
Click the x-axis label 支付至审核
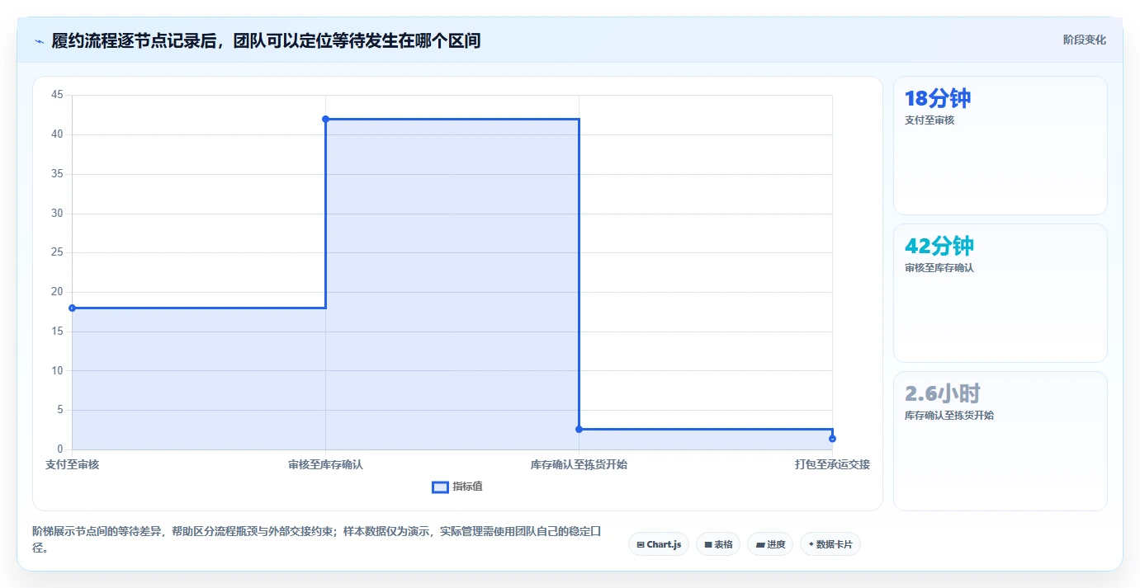click(x=72, y=464)
